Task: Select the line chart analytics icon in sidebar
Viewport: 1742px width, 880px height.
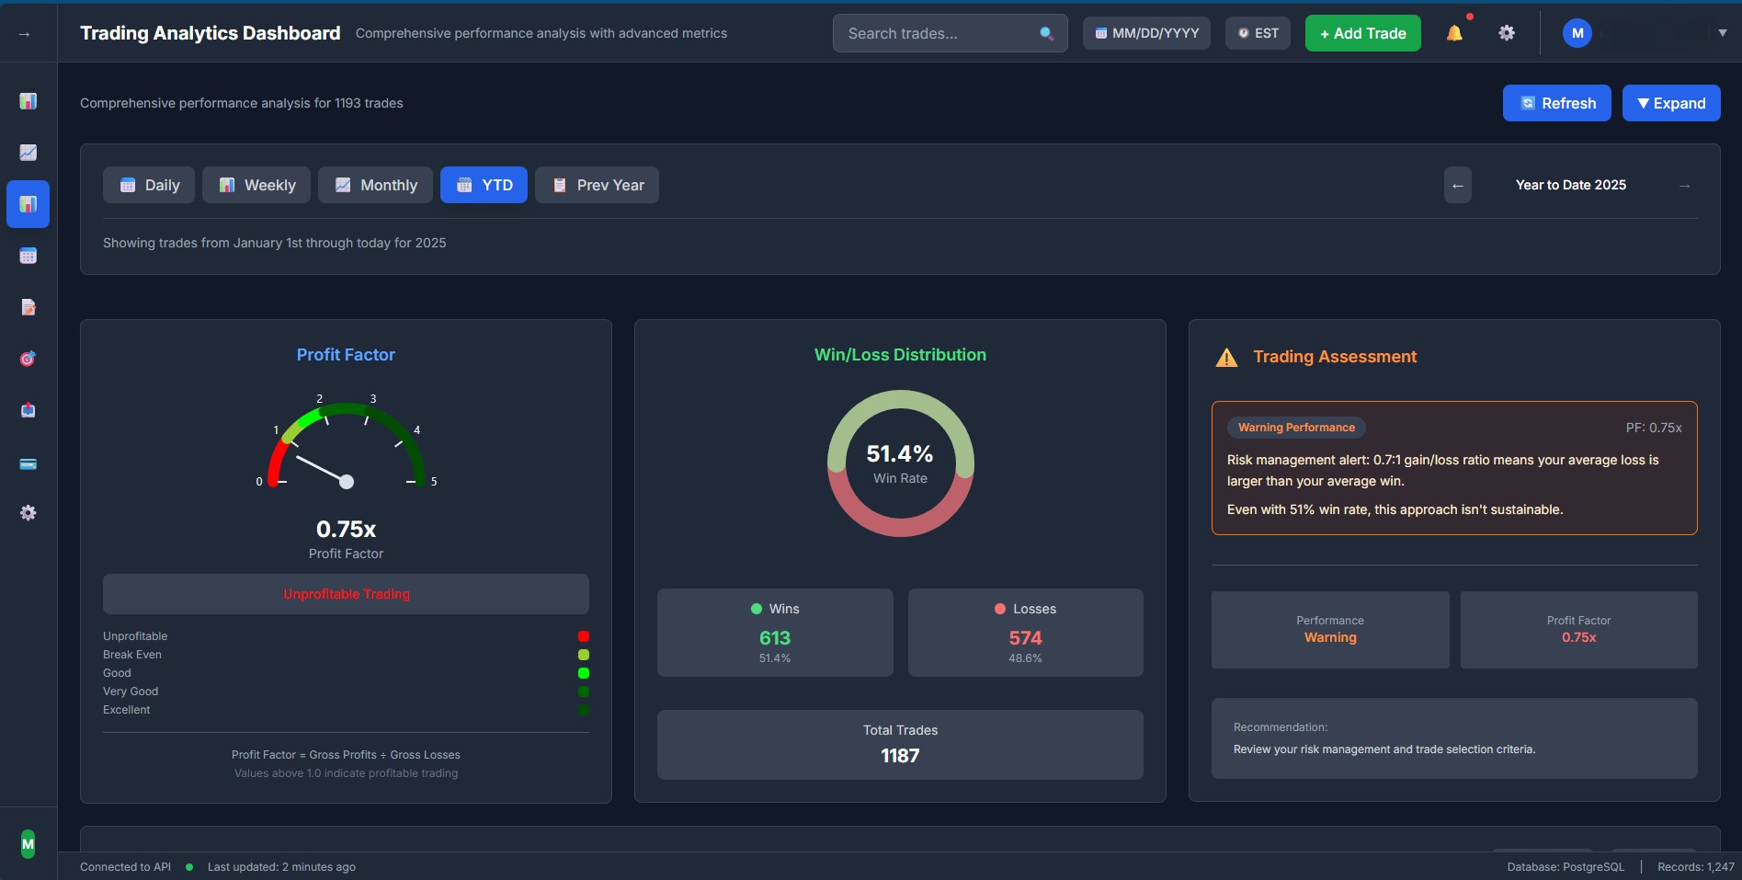Action: (28, 153)
